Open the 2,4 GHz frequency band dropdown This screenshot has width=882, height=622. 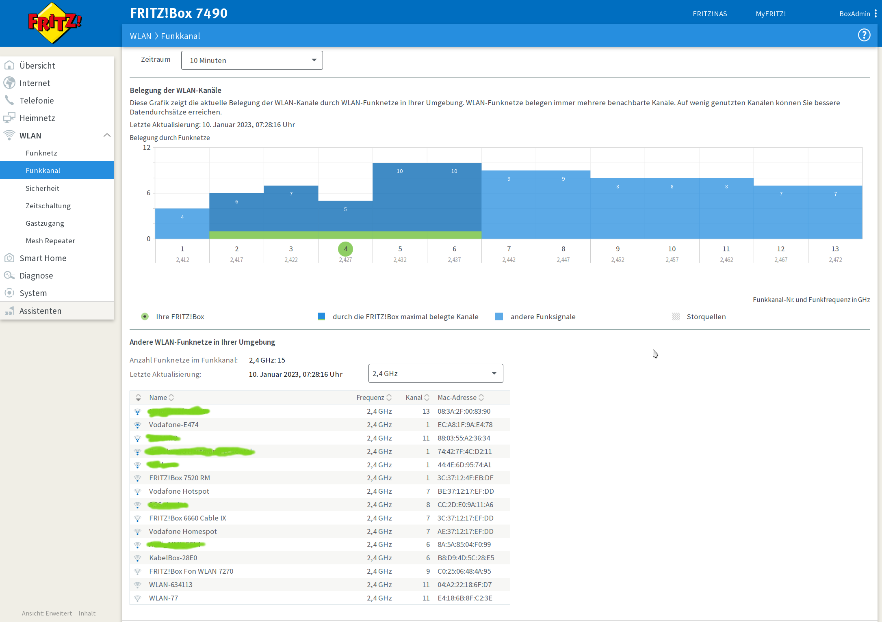coord(435,374)
